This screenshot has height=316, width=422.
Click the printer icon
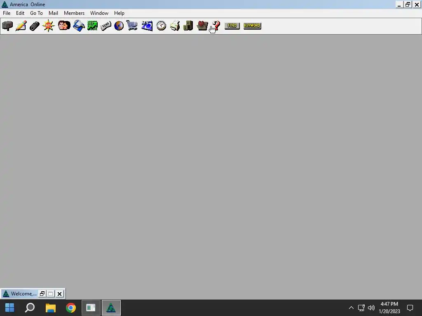click(x=175, y=26)
